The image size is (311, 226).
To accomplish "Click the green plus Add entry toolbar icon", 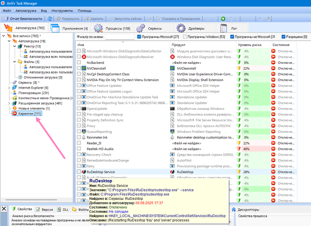I will click(223, 19).
